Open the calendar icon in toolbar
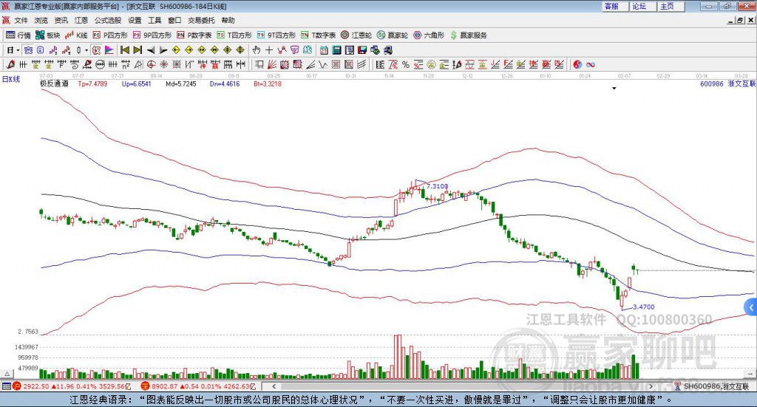757x407 pixels. tap(324, 50)
